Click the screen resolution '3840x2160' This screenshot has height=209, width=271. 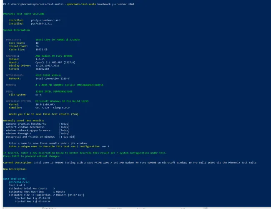click(x=42, y=69)
